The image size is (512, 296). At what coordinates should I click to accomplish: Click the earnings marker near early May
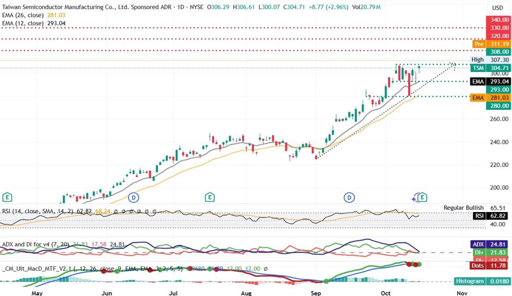click(7, 197)
